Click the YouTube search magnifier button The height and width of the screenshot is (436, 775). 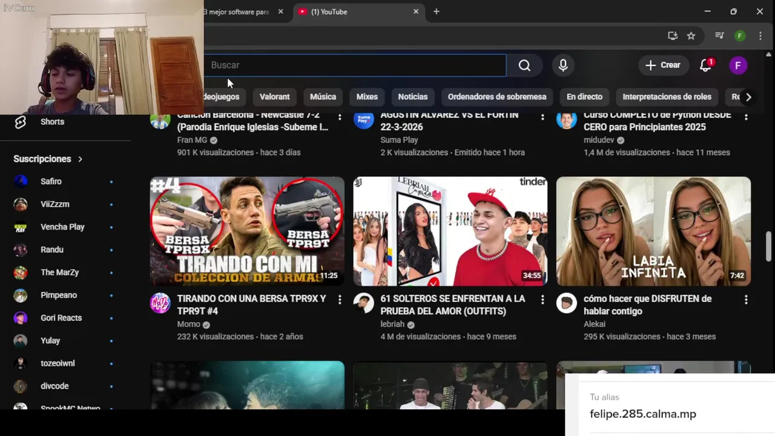point(524,65)
